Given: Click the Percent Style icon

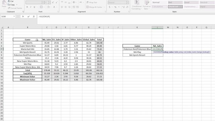Looking at the screenshot, I should [x=116, y=7].
